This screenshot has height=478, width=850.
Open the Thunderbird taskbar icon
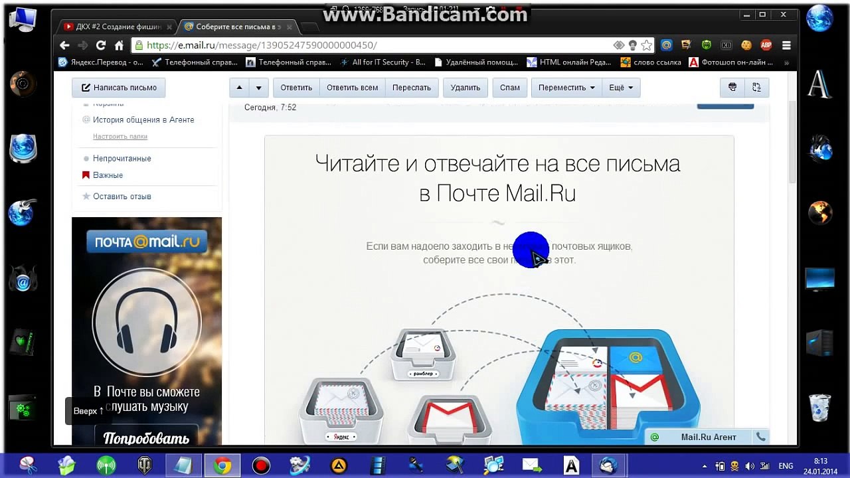click(609, 465)
